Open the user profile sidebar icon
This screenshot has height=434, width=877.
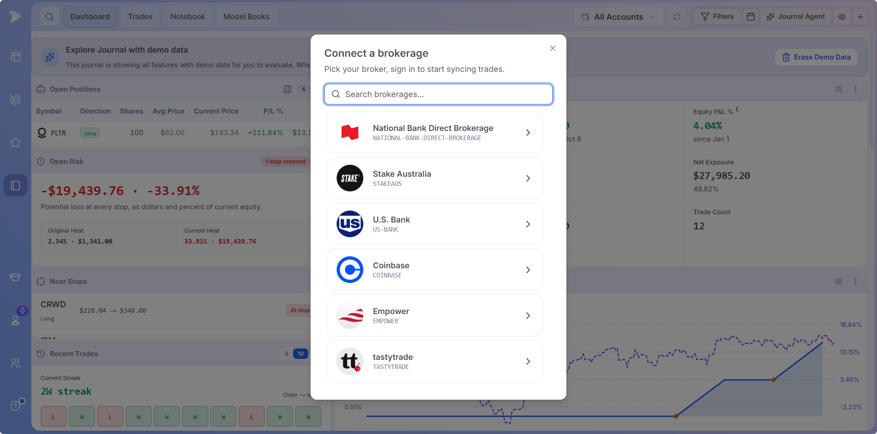[16, 320]
